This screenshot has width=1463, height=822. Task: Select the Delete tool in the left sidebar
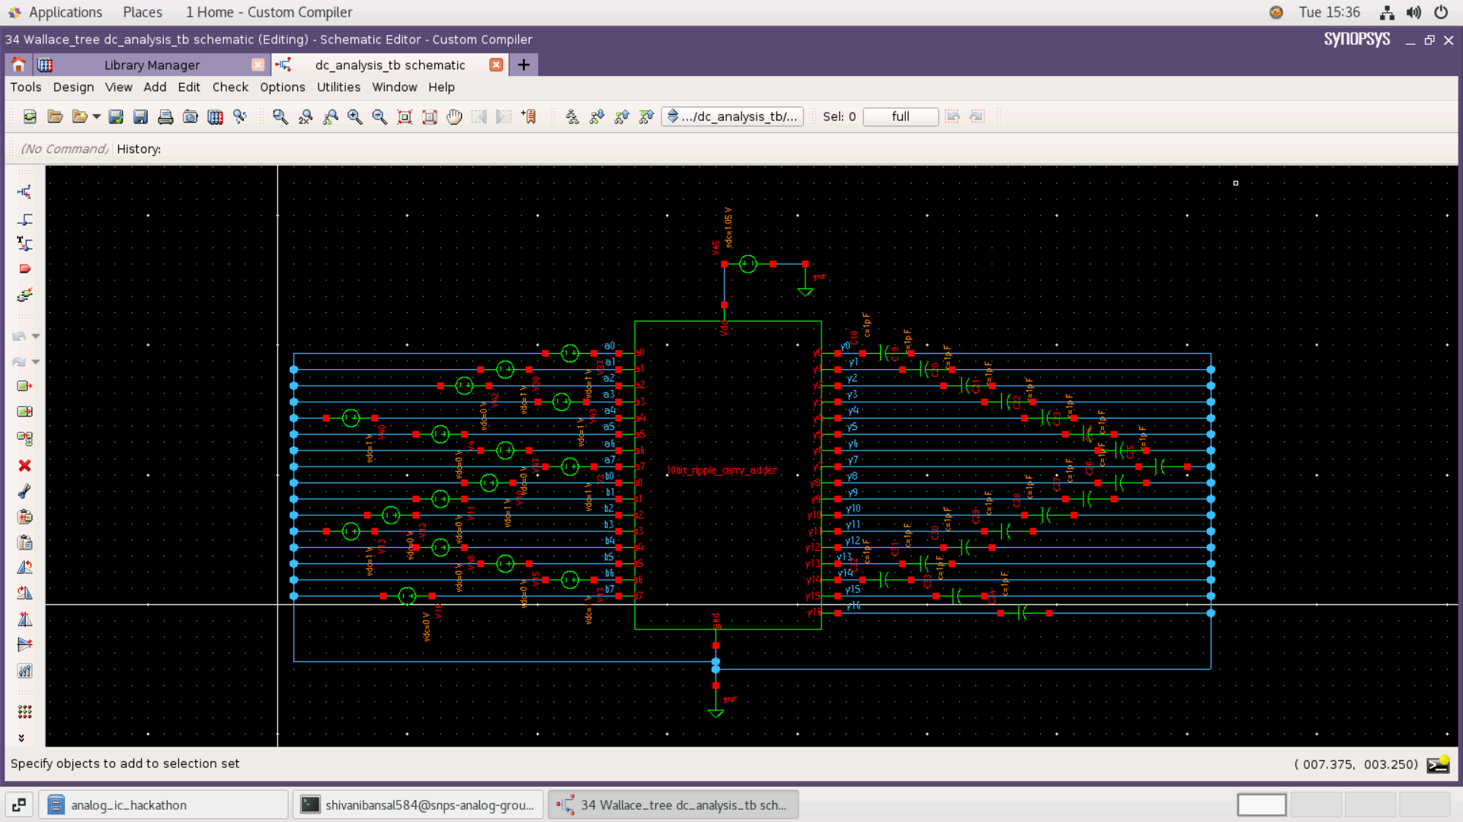click(24, 466)
